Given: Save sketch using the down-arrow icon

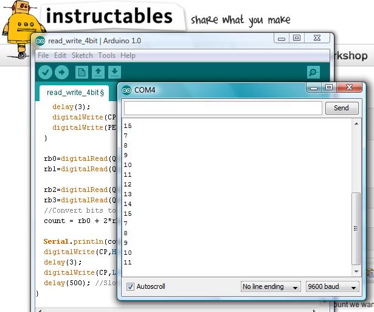Looking at the screenshot, I should pos(114,72).
